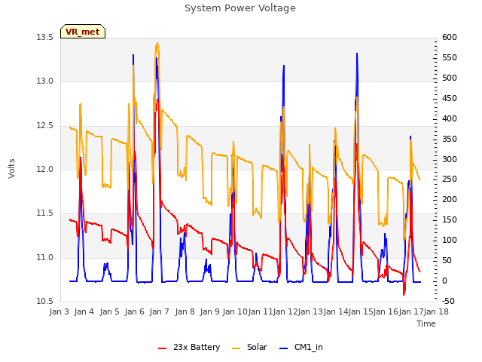Click the Jan 14 x-axis tick label

tap(335, 311)
